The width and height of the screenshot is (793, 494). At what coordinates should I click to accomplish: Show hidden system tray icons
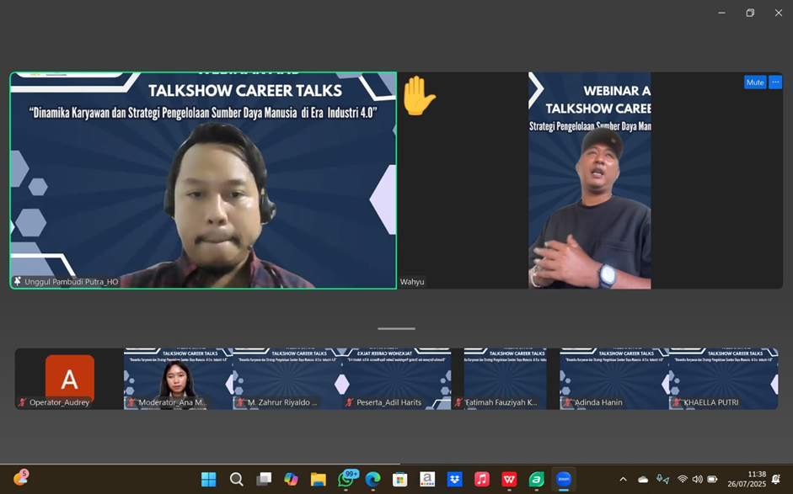pos(623,480)
